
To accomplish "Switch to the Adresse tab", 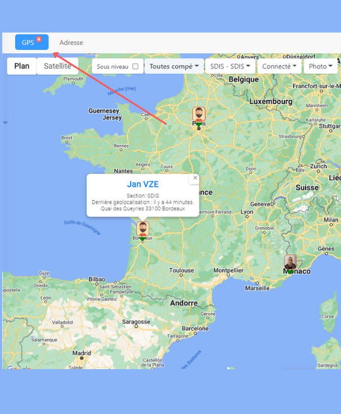I will point(71,43).
